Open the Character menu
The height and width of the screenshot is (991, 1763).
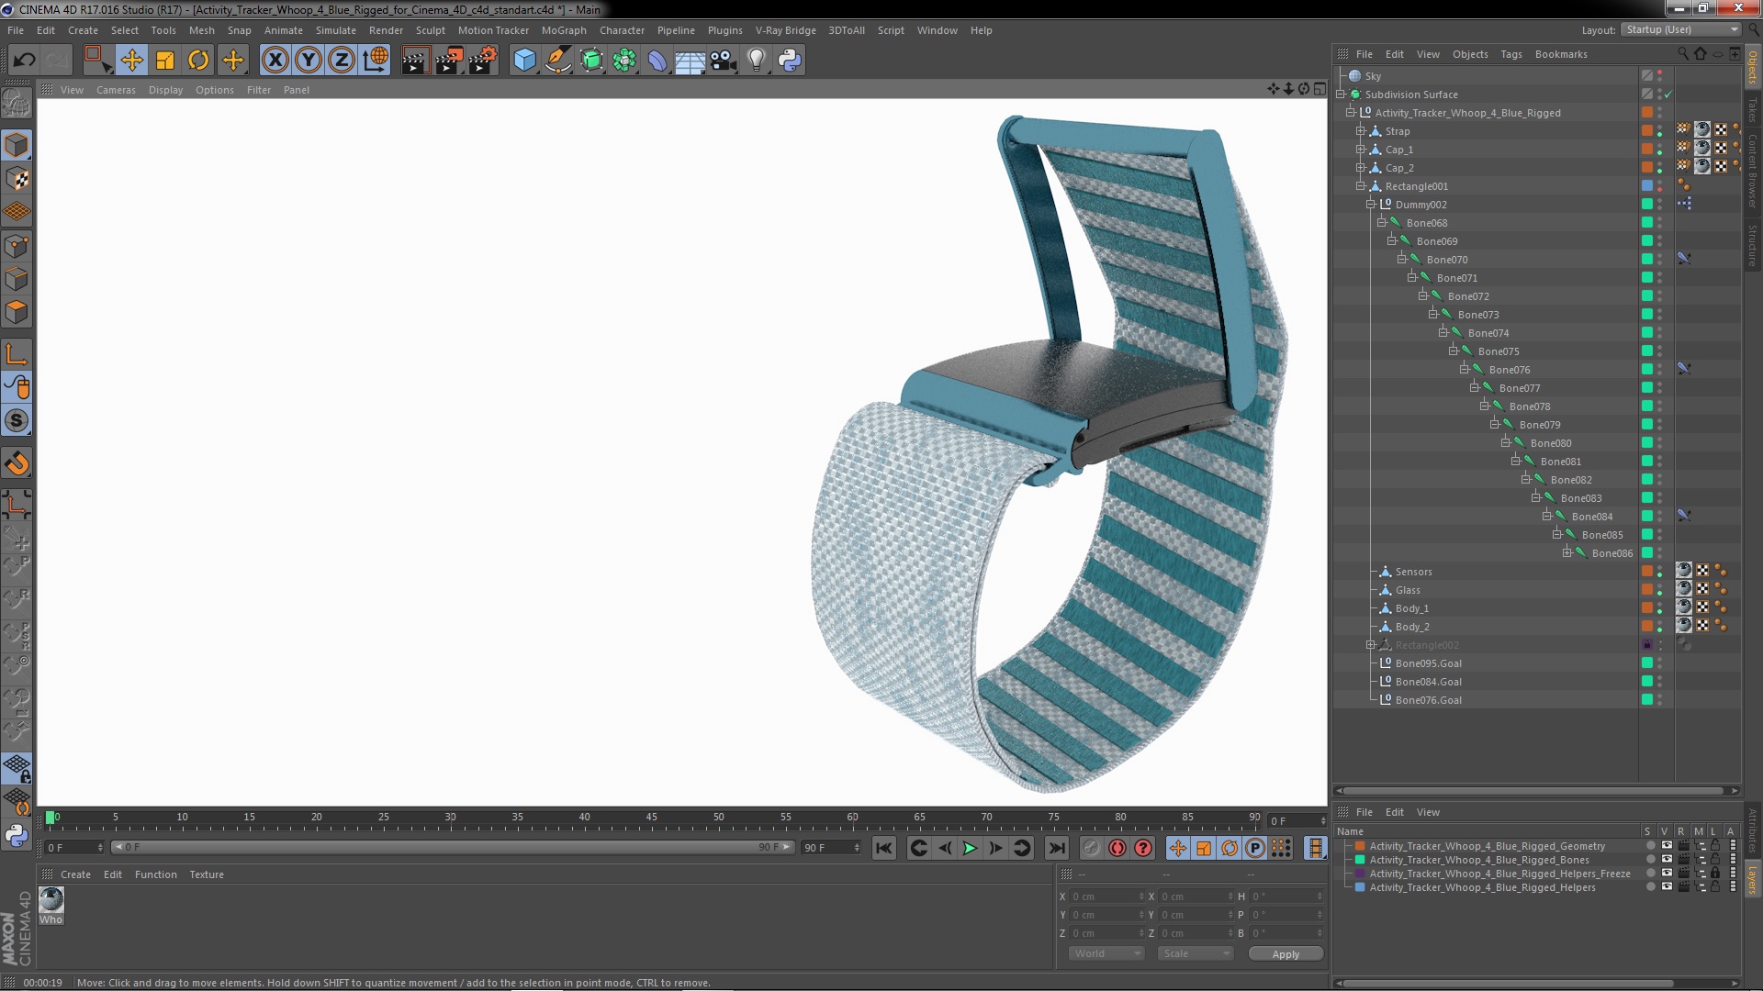622,30
